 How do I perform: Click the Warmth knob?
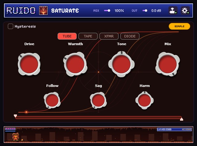(x=75, y=64)
